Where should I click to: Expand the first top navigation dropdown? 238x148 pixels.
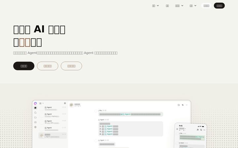(x=155, y=6)
